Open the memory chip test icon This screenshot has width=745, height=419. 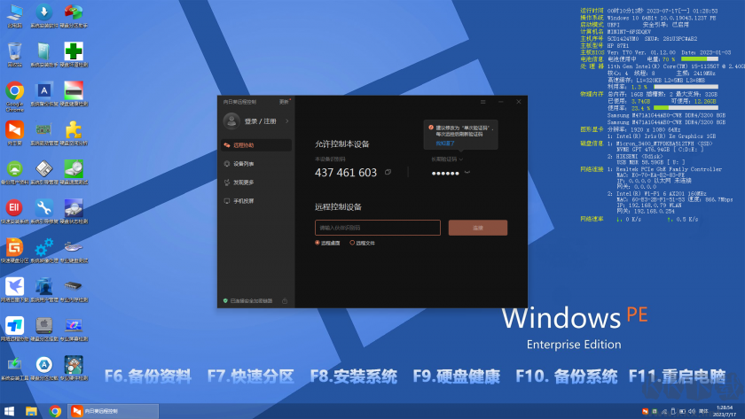(74, 290)
